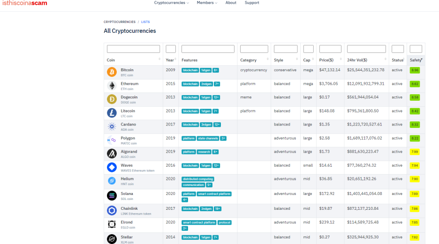Open the Ethereum coin name link
This screenshot has height=244, width=439.
(129, 83)
